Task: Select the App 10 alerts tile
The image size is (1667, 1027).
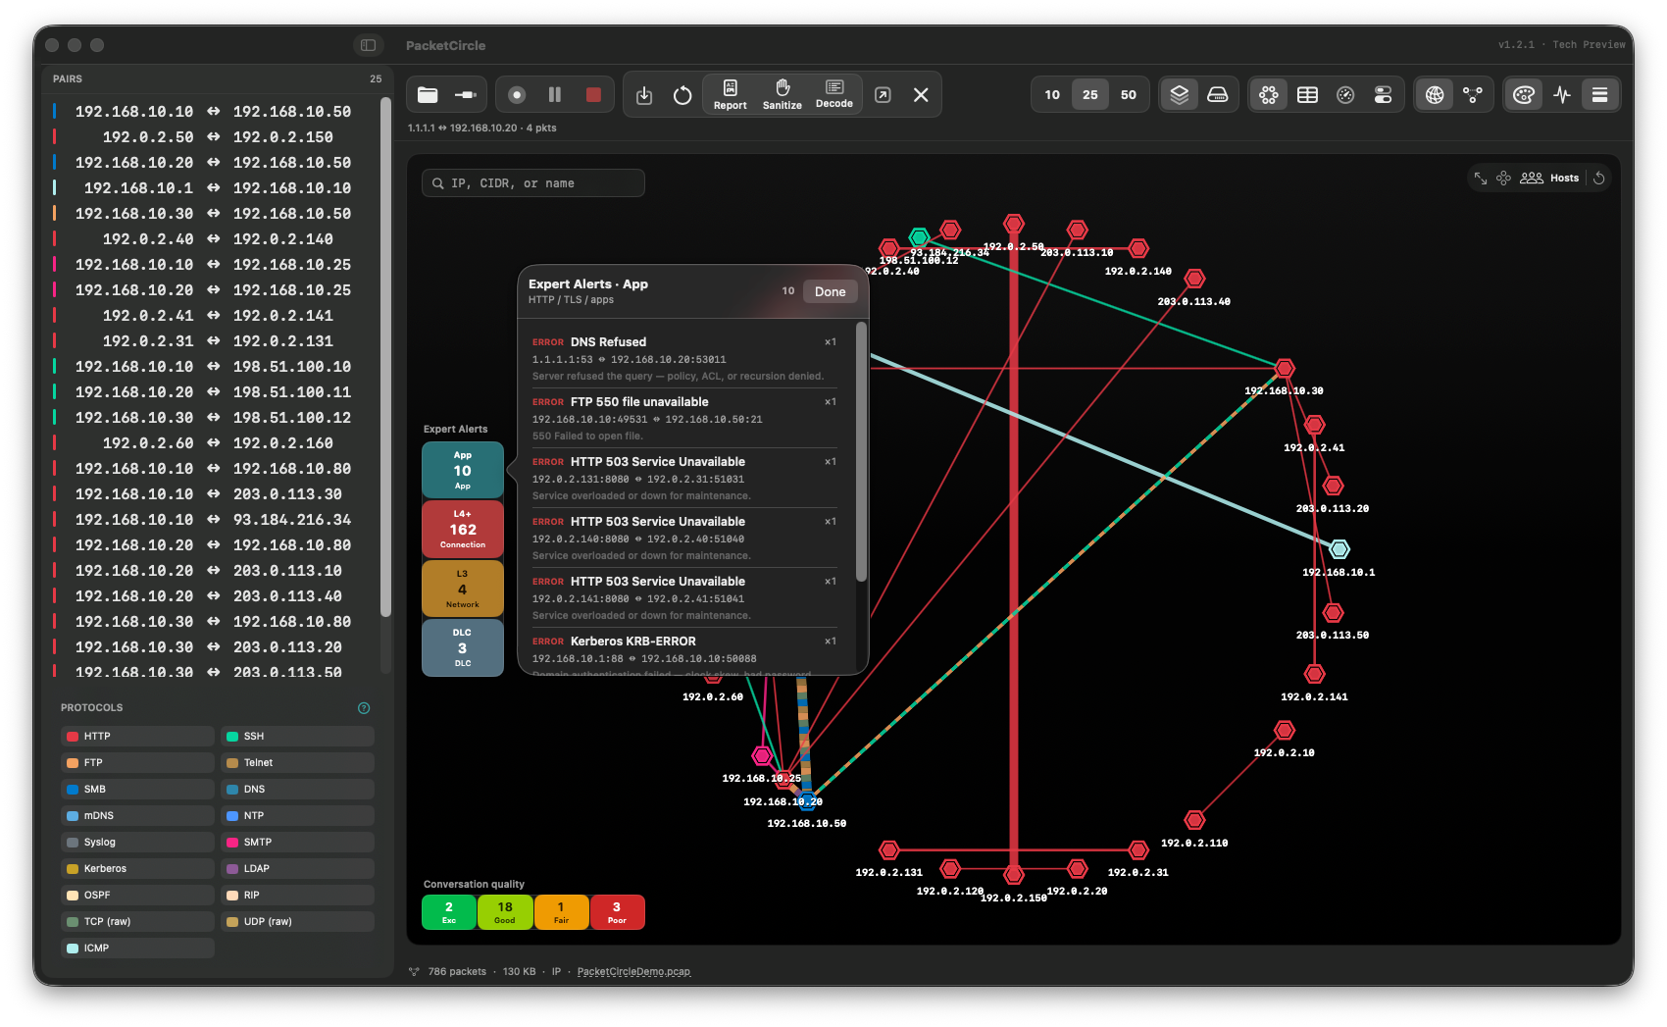Action: coord(463,470)
